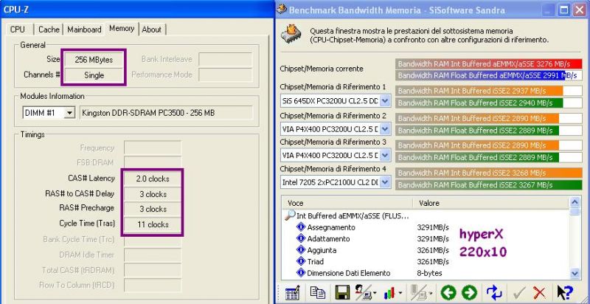Click green Float Buffered 2940 MB/s bar
The width and height of the screenshot is (590, 304).
[x=479, y=103]
